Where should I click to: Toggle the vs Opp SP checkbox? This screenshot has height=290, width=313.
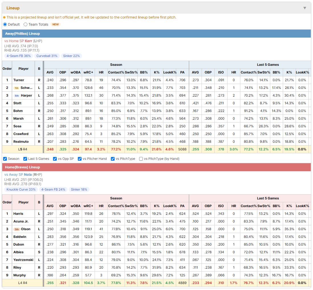click(55, 159)
